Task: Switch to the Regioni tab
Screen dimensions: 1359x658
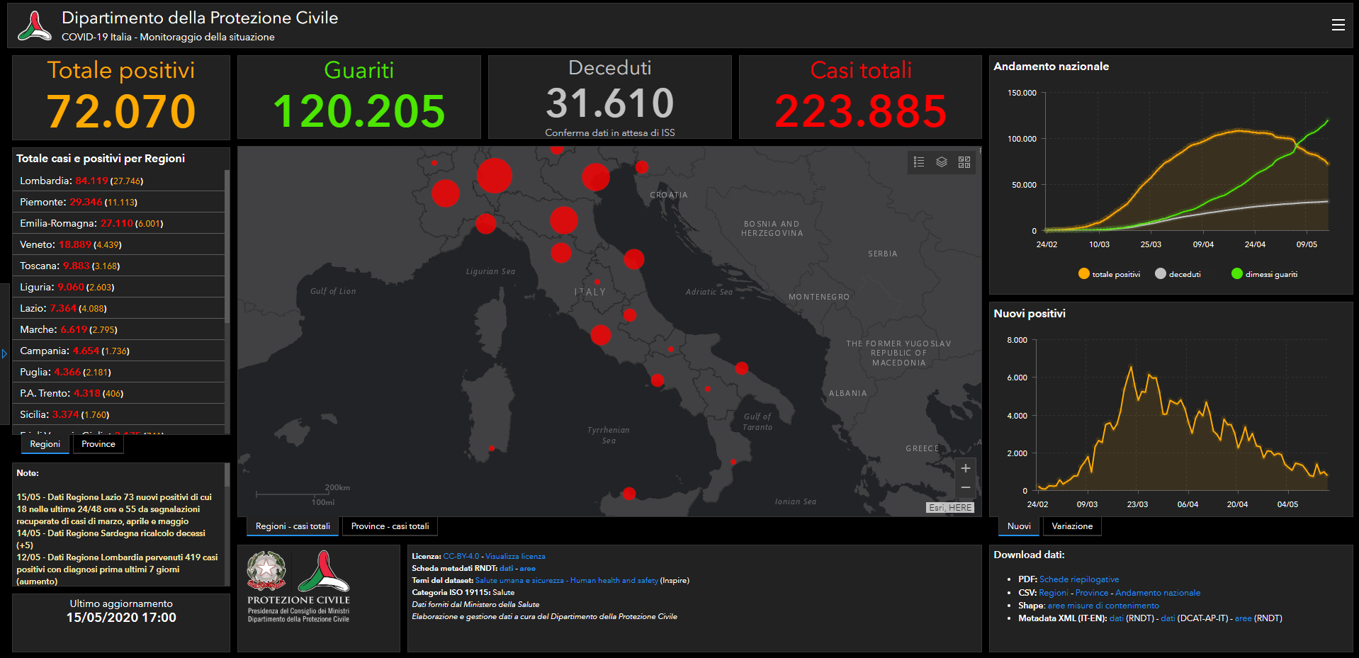Action: pyautogui.click(x=45, y=444)
